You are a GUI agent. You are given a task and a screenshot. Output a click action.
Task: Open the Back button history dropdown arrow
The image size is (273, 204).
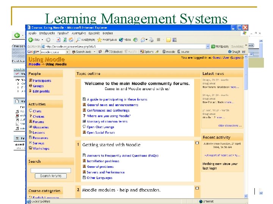coord(42,40)
